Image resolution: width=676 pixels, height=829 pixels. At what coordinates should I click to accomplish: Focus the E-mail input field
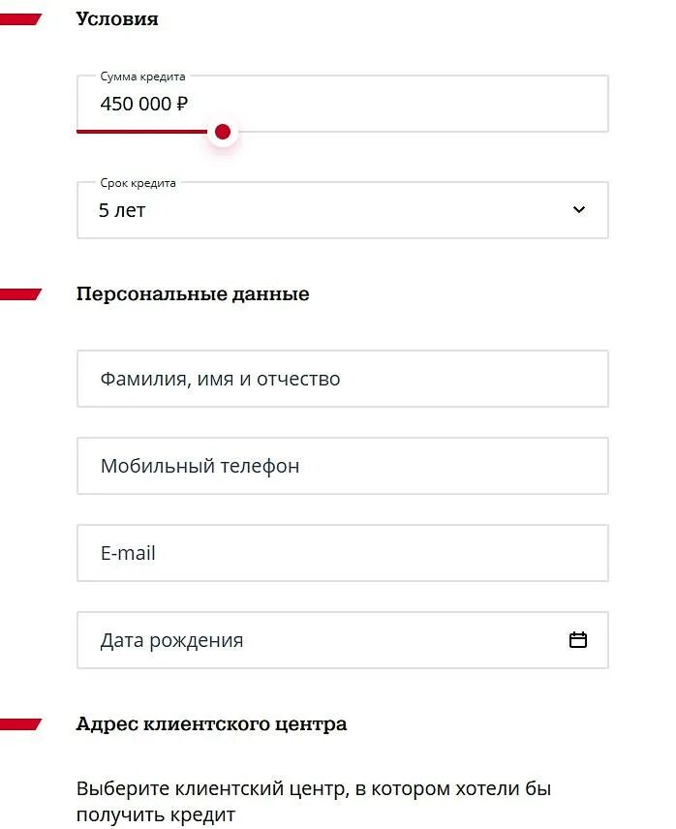click(x=342, y=553)
